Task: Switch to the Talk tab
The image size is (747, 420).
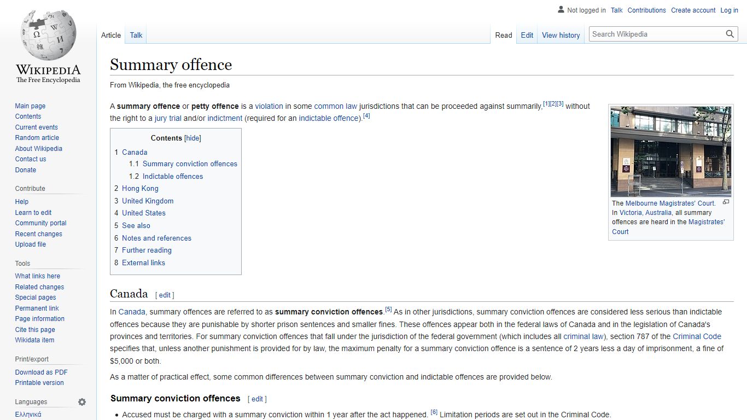Action: pyautogui.click(x=136, y=35)
